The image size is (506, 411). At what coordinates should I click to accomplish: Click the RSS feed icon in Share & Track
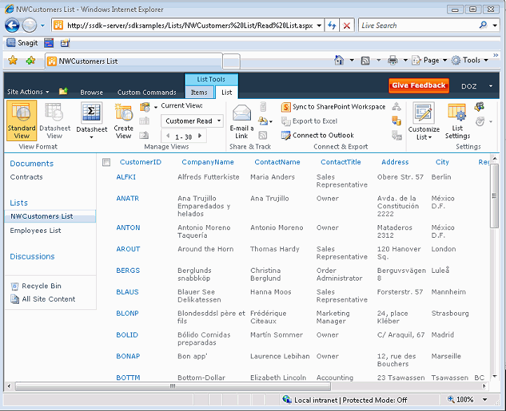coord(263,135)
